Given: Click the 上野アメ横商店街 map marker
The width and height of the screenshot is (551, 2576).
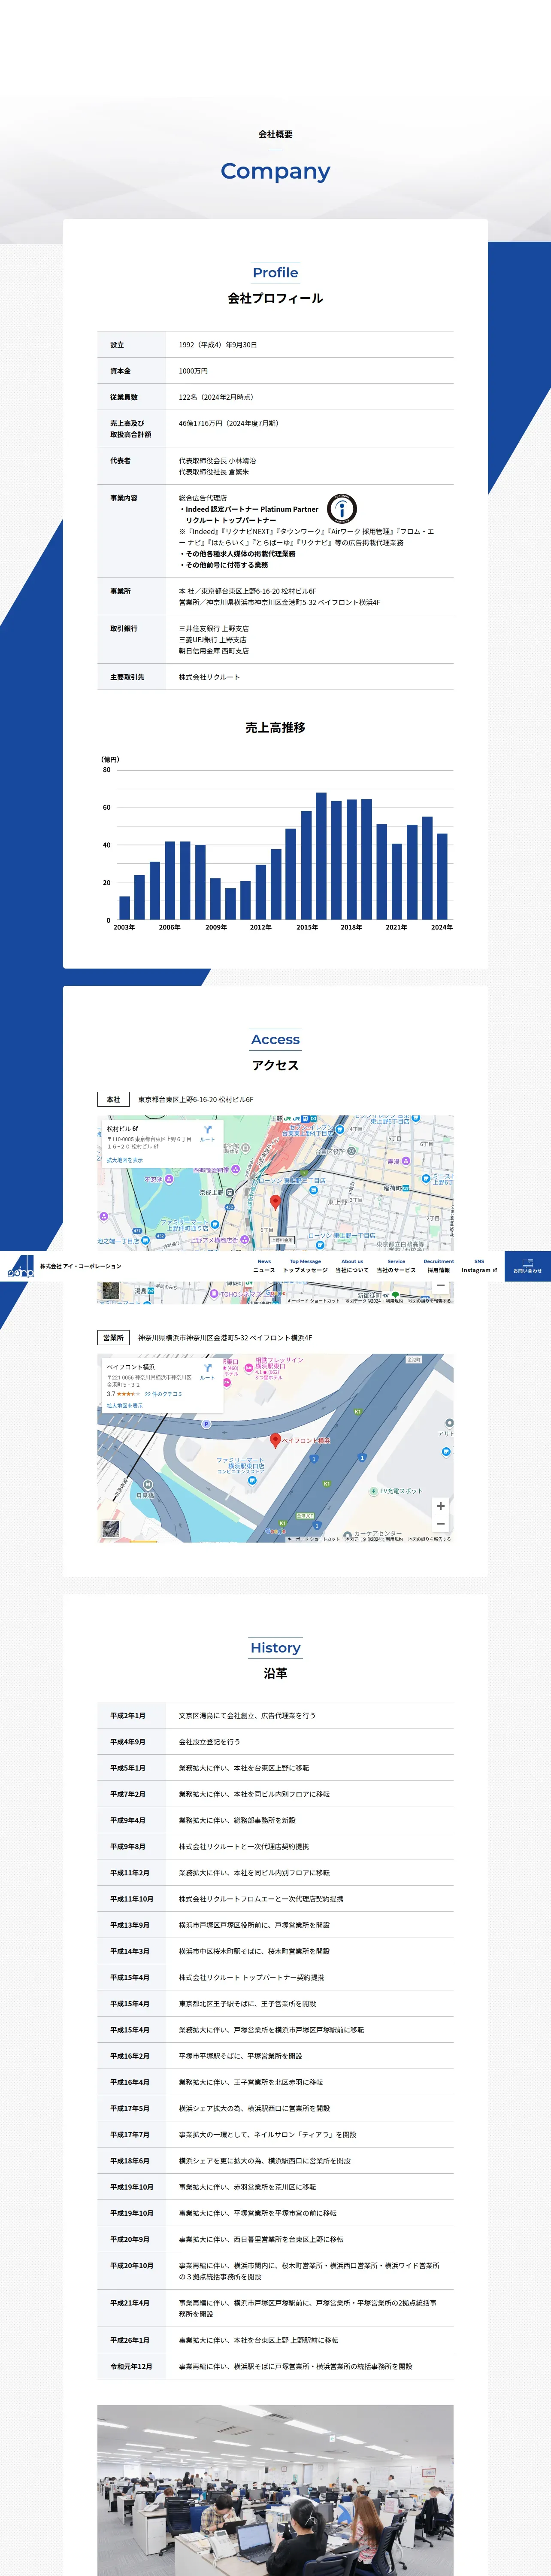Looking at the screenshot, I should point(245,1240).
